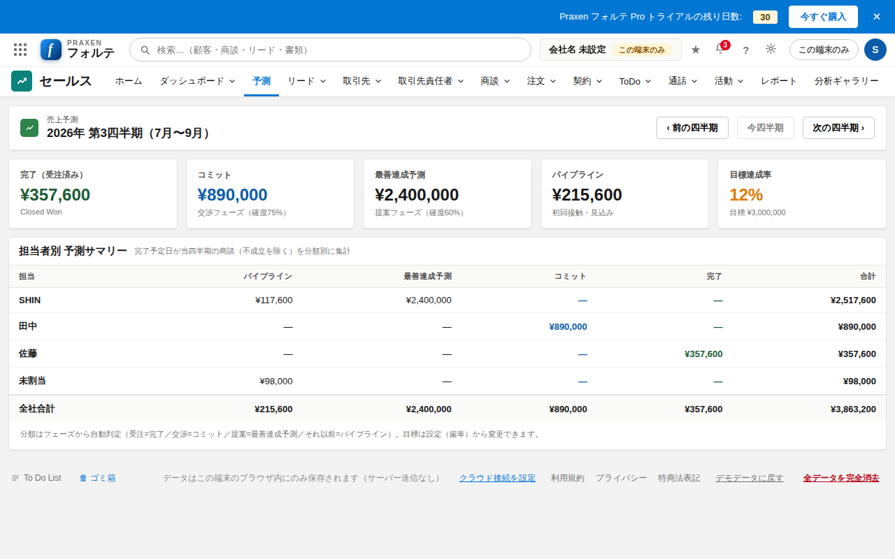The image size is (895, 559).
Task: Select the 予測 tab
Action: (262, 81)
